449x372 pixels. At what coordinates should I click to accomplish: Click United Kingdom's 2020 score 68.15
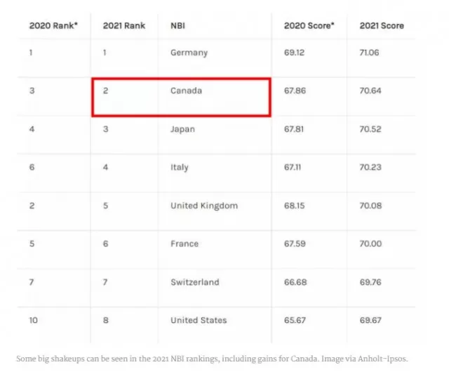click(295, 206)
